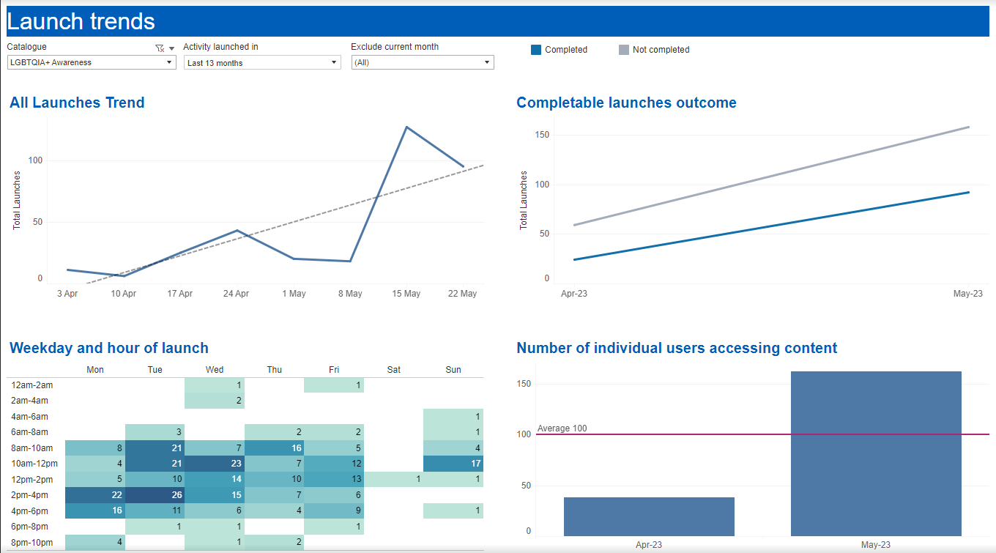
Task: Open the 'Exclude current month' dropdown
Action: (487, 62)
